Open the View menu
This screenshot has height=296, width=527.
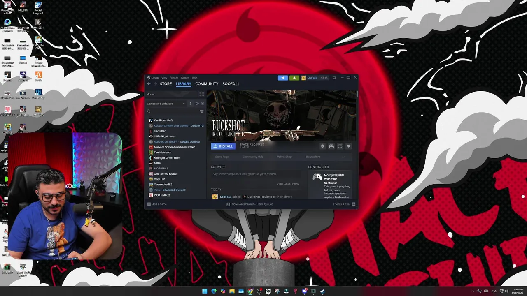click(164, 78)
